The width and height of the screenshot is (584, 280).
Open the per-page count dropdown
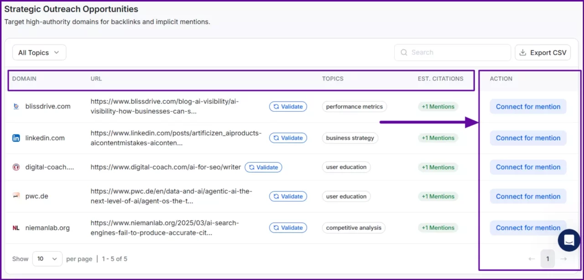[x=47, y=259]
